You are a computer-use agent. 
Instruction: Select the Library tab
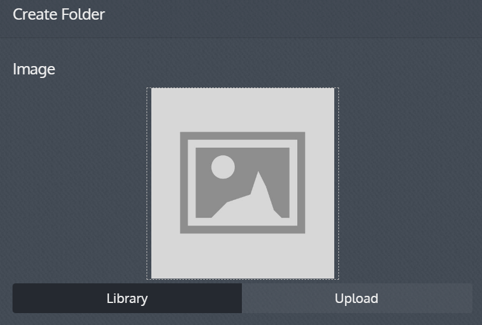tap(128, 298)
